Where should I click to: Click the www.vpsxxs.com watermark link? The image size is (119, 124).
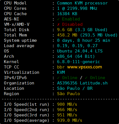point(85,67)
